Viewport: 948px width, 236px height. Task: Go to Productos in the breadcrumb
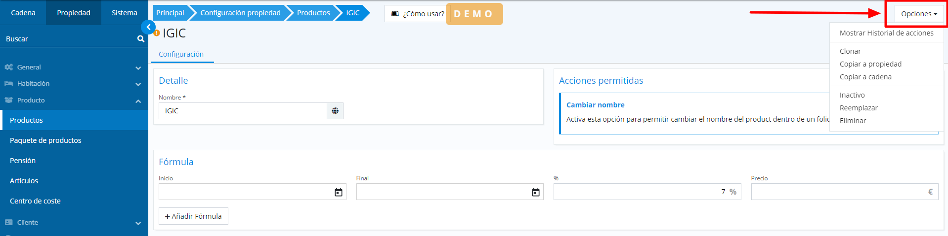(x=313, y=13)
